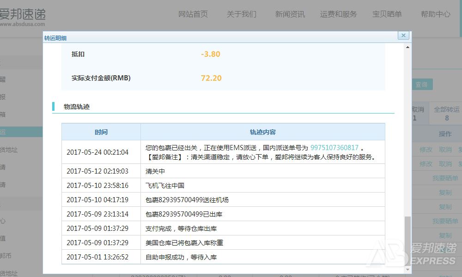Image resolution: width=462 pixels, height=277 pixels.
Task: Click the 时间 column header
Action: (101, 132)
